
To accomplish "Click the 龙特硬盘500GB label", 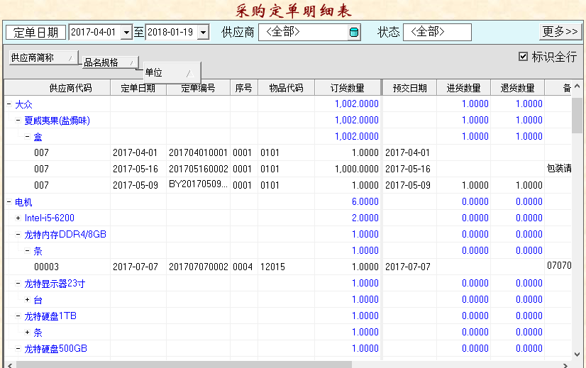I will [x=55, y=349].
